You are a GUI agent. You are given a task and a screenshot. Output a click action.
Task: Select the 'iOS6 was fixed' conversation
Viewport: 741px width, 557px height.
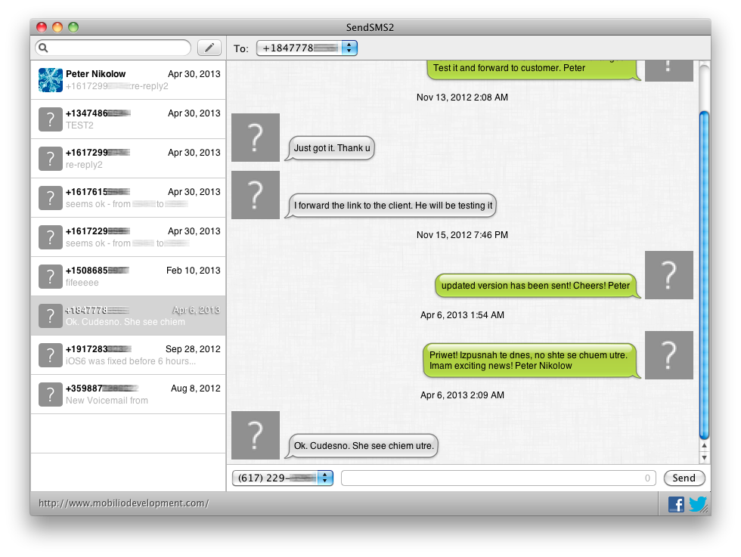(x=128, y=355)
